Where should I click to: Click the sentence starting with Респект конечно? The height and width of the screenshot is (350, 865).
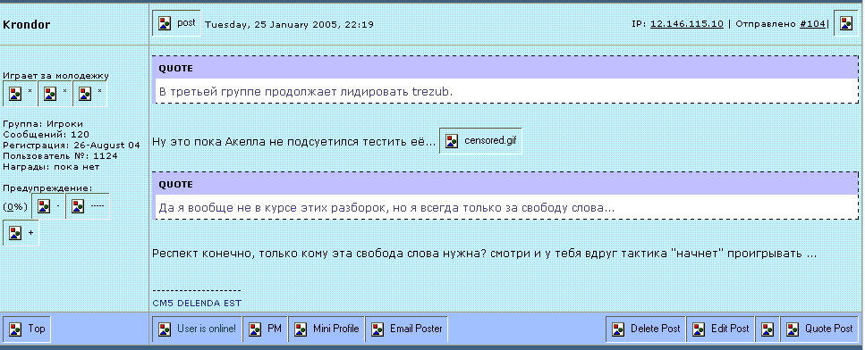pyautogui.click(x=484, y=254)
